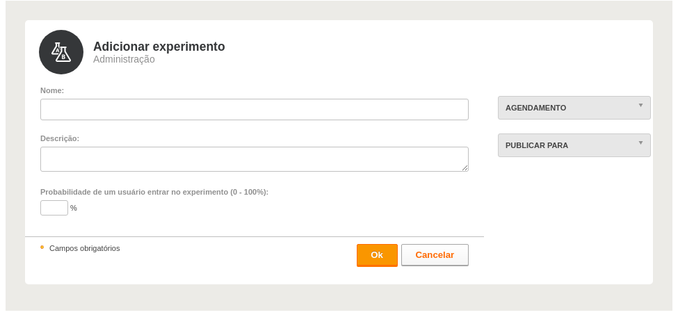Image resolution: width=678 pixels, height=317 pixels.
Task: Click the Cancelar button
Action: coord(435,255)
